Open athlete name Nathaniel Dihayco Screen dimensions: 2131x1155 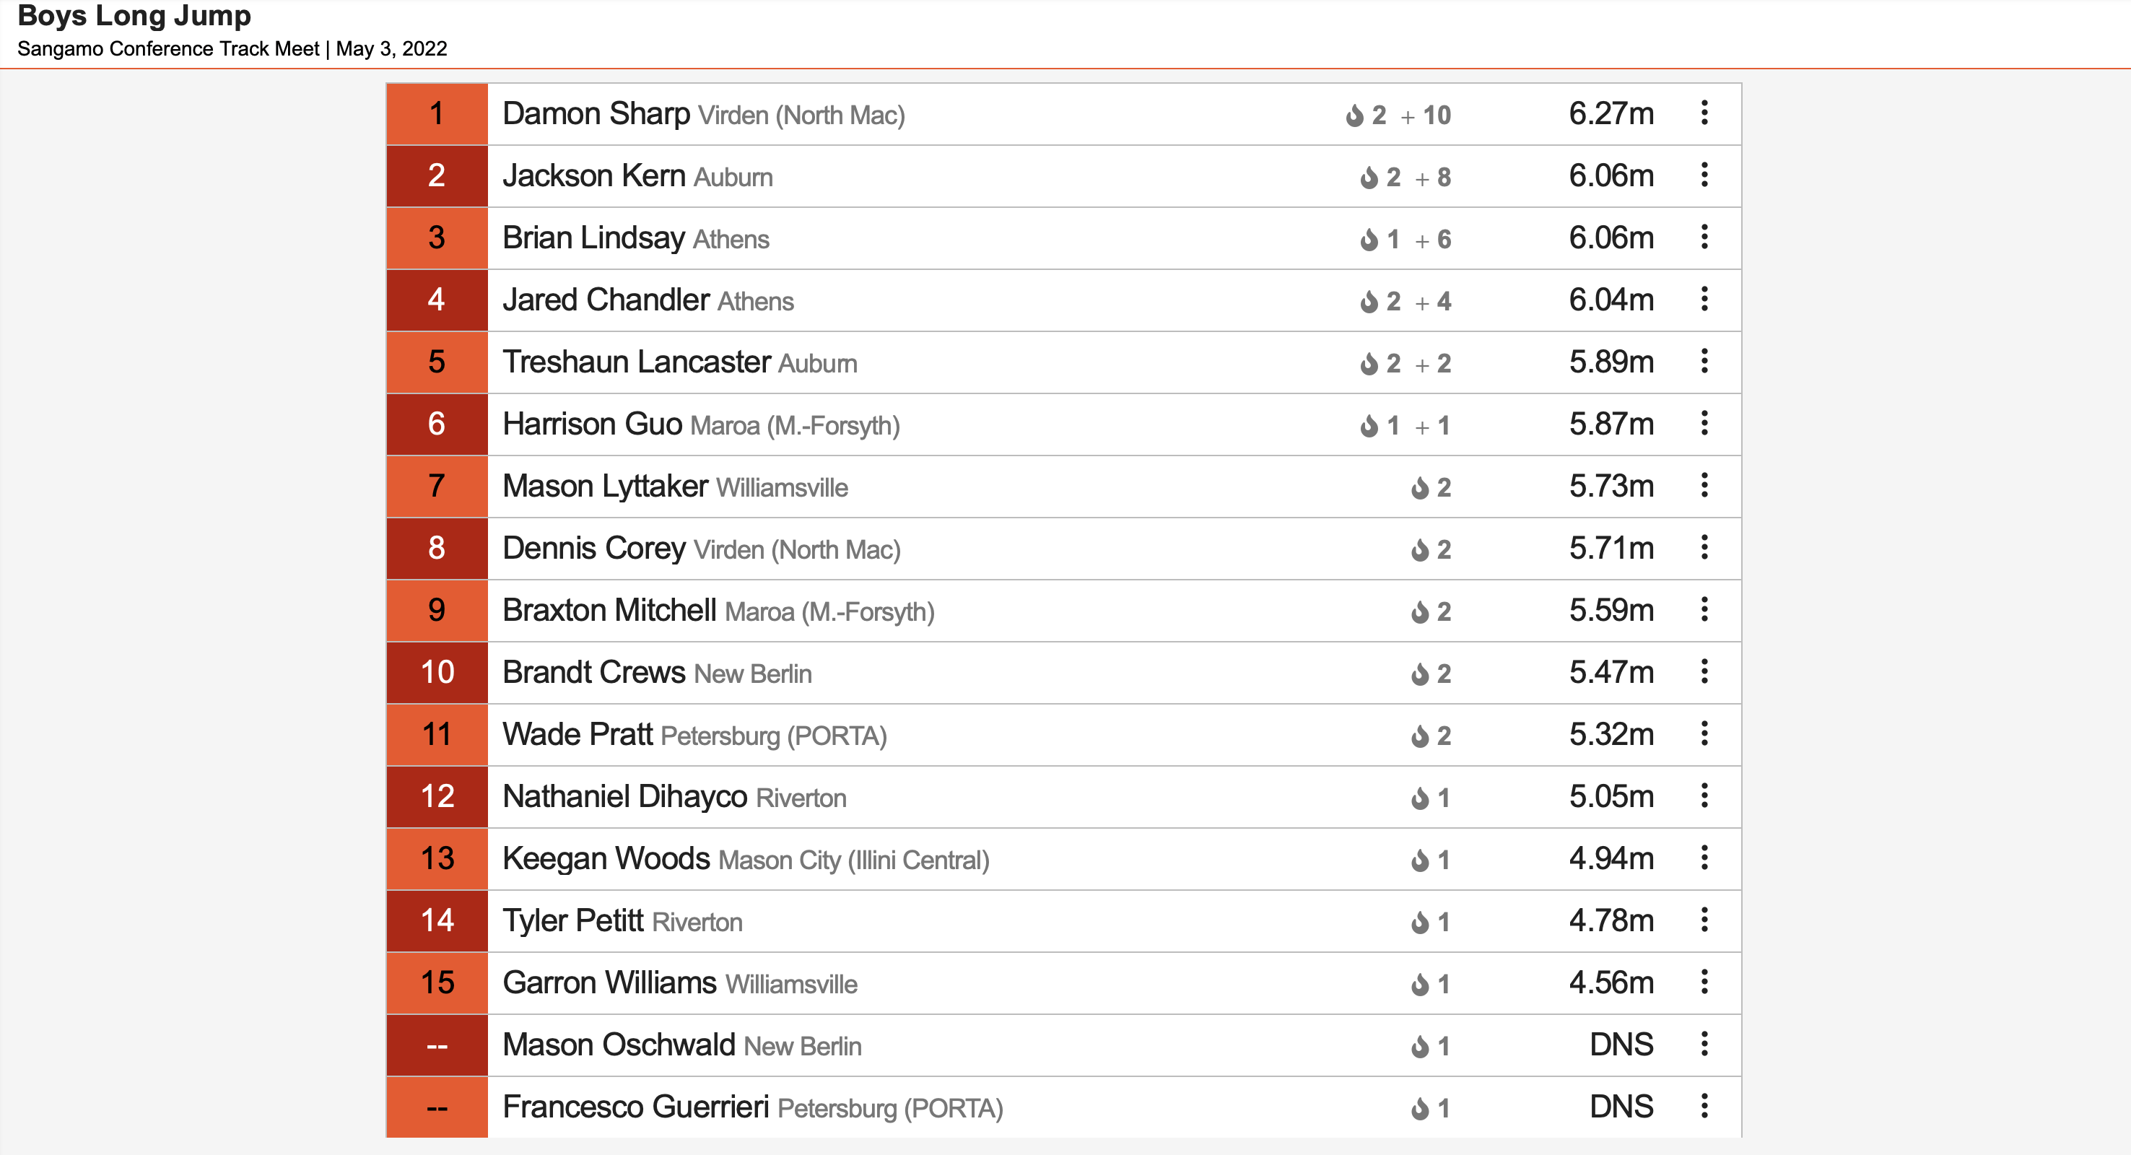point(624,796)
